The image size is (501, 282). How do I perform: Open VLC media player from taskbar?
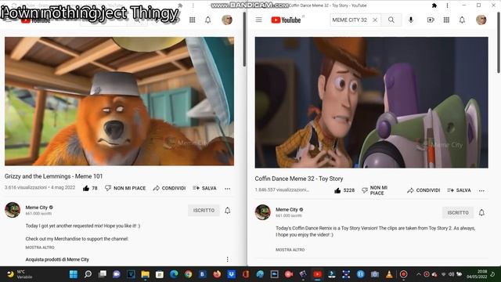389,274
